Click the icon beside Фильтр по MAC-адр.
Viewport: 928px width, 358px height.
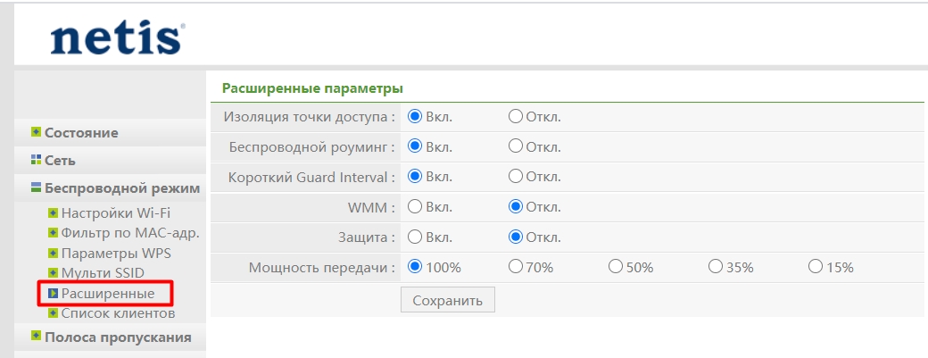pyautogui.click(x=53, y=233)
